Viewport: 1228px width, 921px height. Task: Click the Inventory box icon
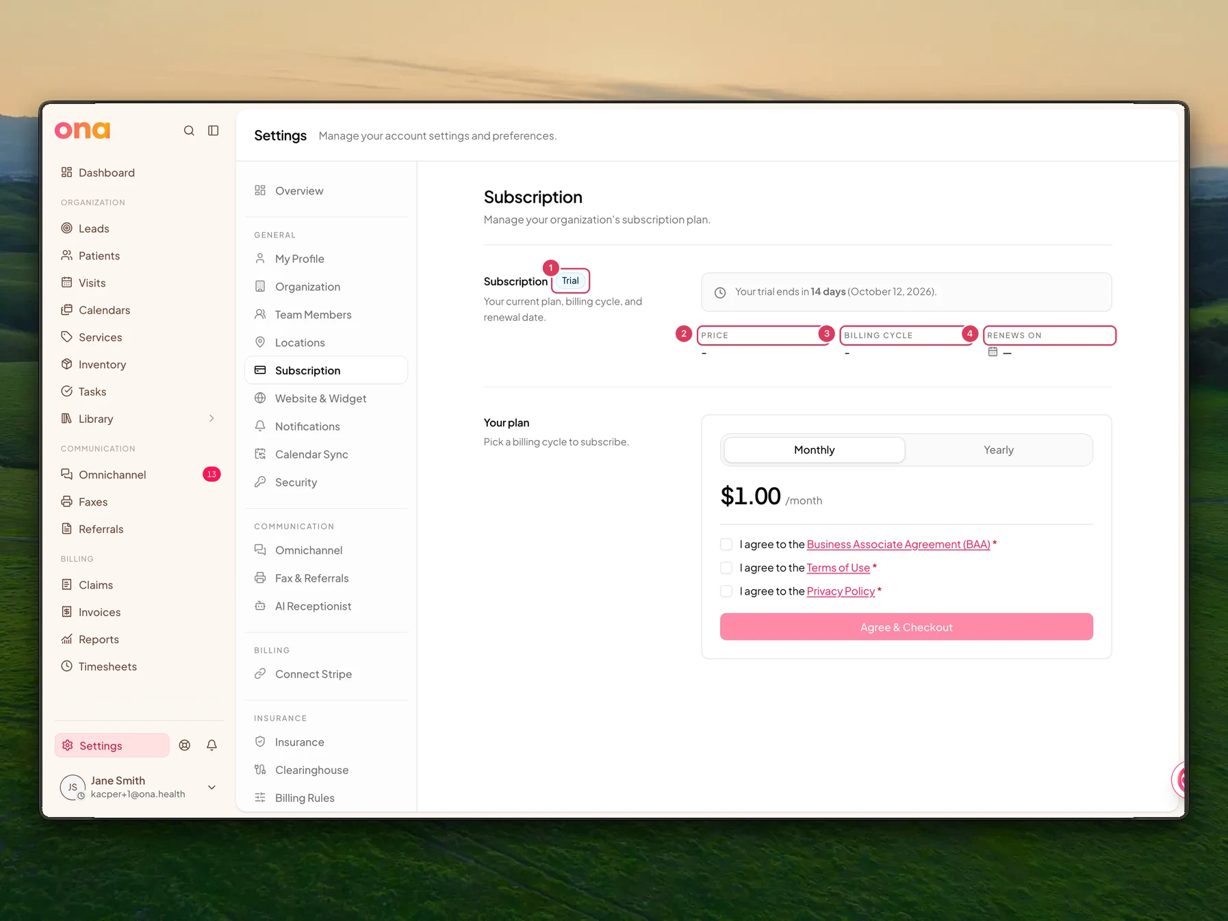click(x=66, y=364)
